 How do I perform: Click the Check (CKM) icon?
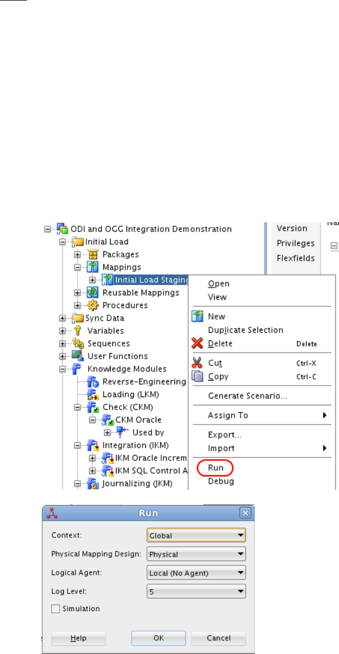coord(92,407)
